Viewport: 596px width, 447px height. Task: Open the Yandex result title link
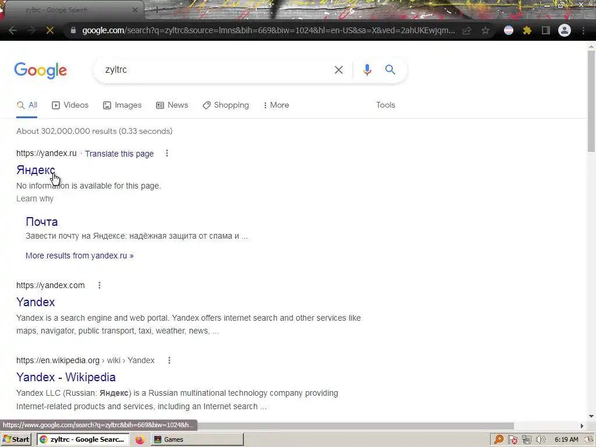(36, 302)
